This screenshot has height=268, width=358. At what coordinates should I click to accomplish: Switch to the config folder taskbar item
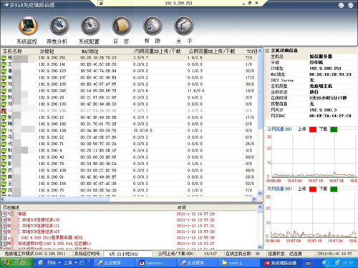[238, 263]
